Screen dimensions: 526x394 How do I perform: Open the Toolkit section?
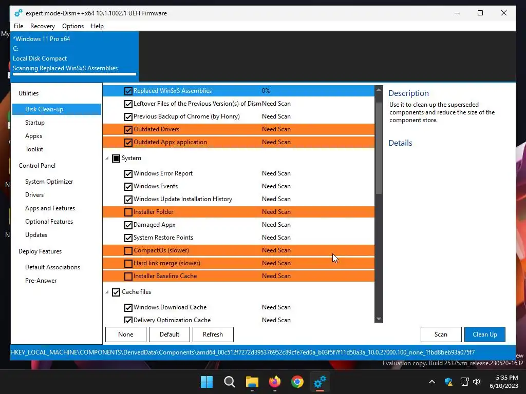coord(34,149)
